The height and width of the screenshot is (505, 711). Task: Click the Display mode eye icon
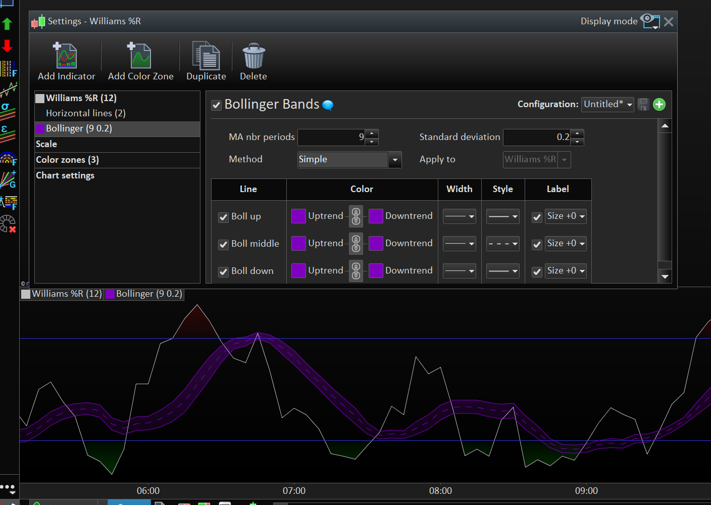point(650,21)
